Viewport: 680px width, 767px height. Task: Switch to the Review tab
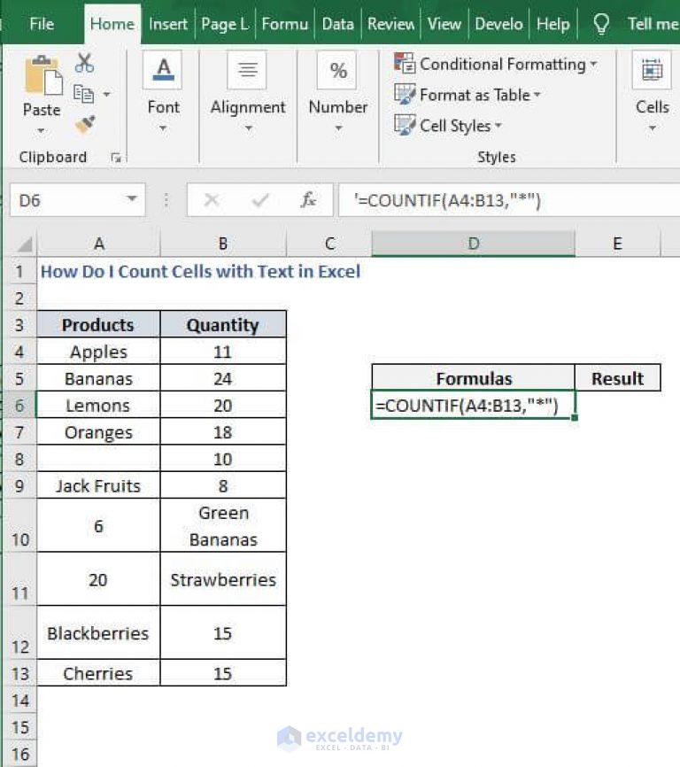click(x=390, y=24)
